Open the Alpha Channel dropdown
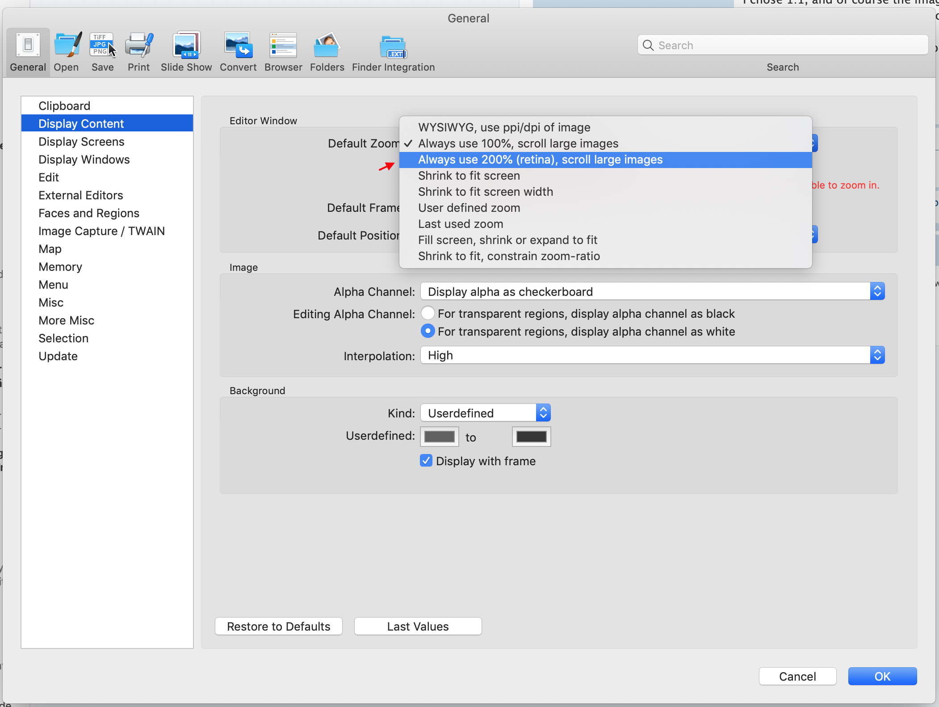Screen dimensions: 939x707 click(x=653, y=291)
